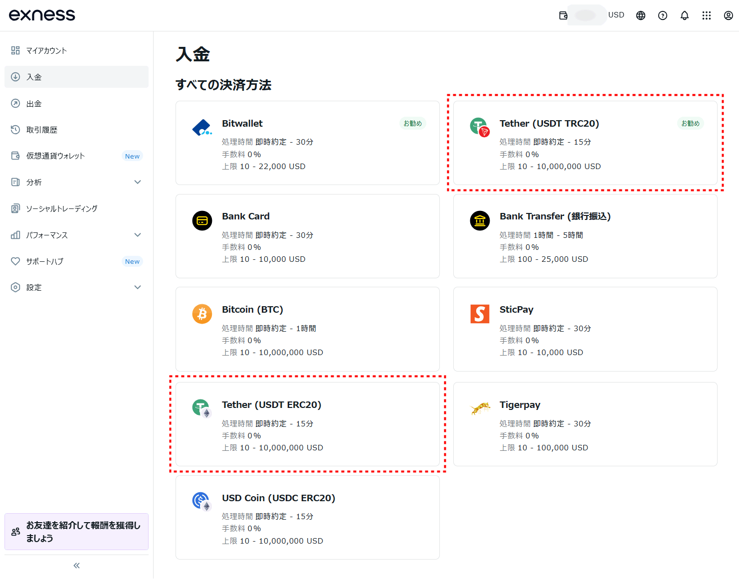Image resolution: width=739 pixels, height=579 pixels.
Task: Click the Tether ERC20 coin icon
Action: coord(202,408)
